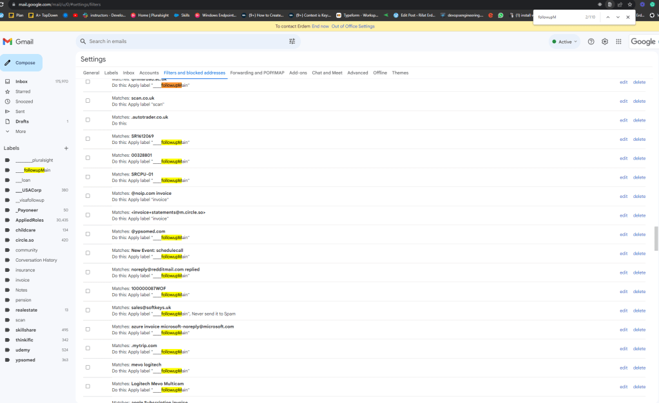This screenshot has width=659, height=403.
Task: Open the childcare label
Action: point(26,230)
